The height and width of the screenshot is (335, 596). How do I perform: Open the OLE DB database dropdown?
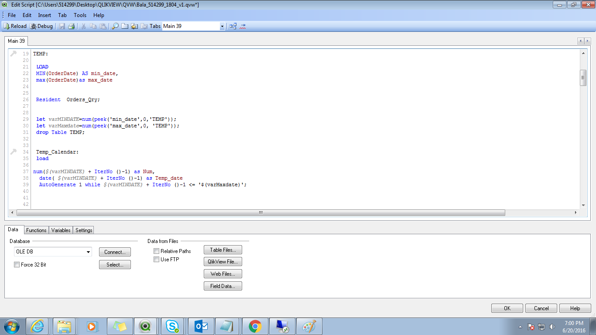(x=53, y=252)
